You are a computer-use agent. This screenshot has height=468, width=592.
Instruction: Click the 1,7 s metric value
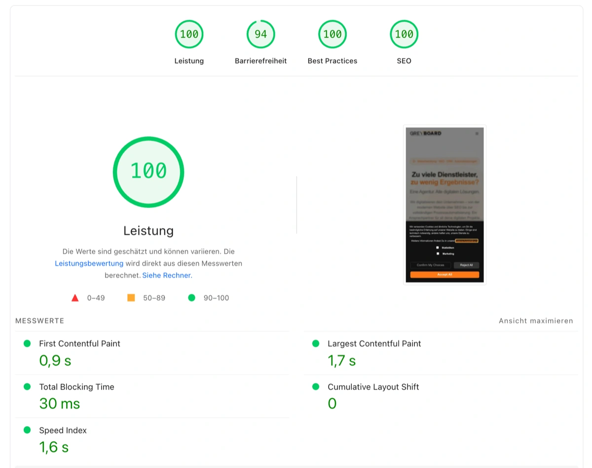(342, 360)
